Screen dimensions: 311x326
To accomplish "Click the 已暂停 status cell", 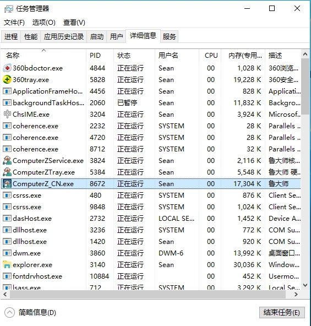I will point(127,103).
